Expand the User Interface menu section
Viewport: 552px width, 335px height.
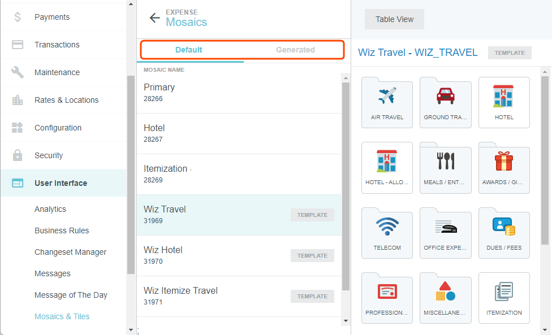61,183
